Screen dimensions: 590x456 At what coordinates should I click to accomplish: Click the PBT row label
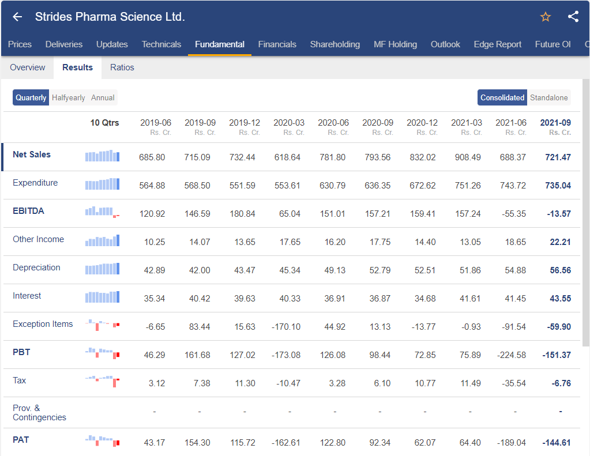click(x=21, y=352)
